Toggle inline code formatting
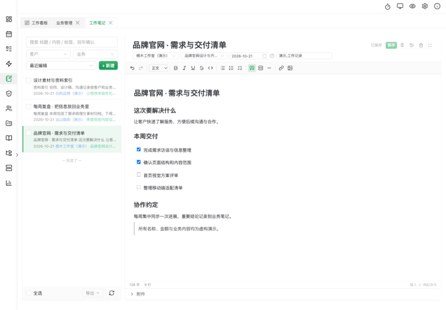 [x=210, y=68]
